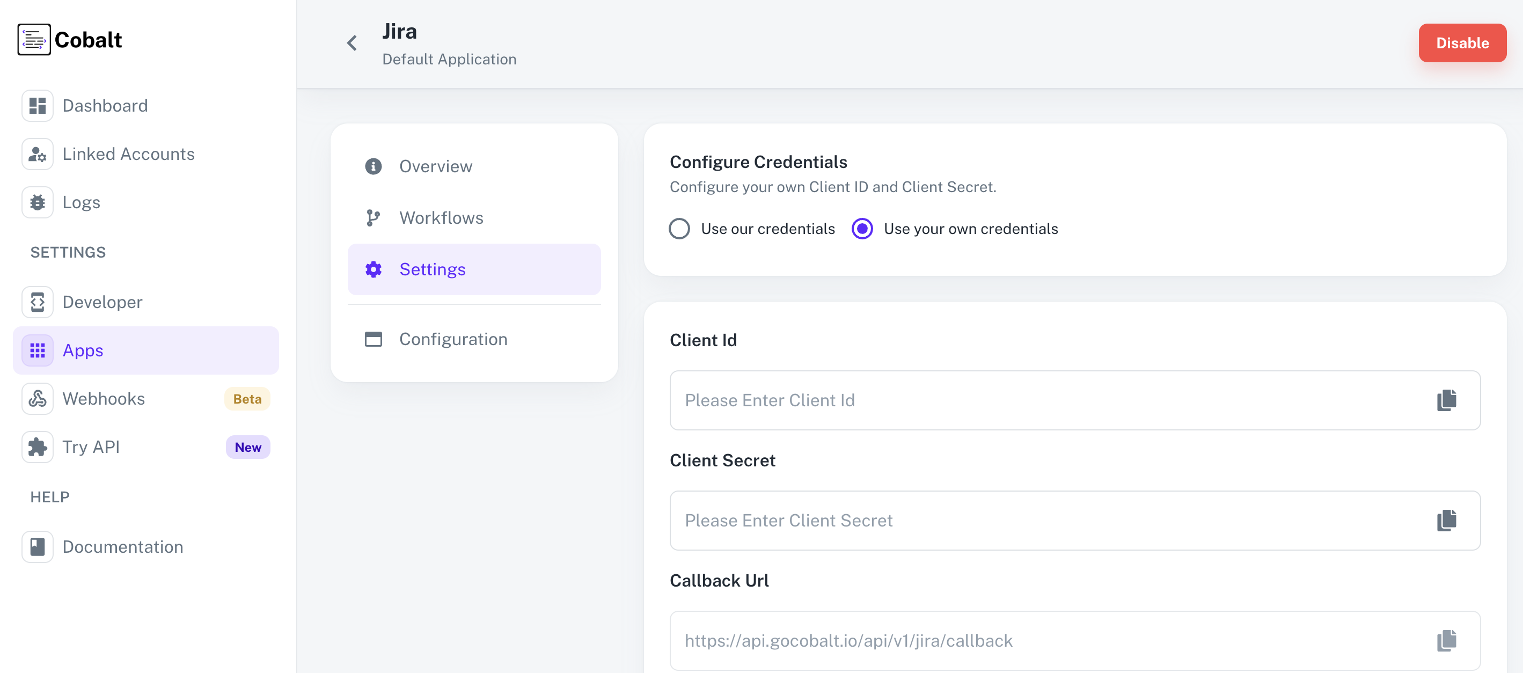Navigate back using the left chevron
Viewport: 1523px width, 673px height.
[352, 42]
